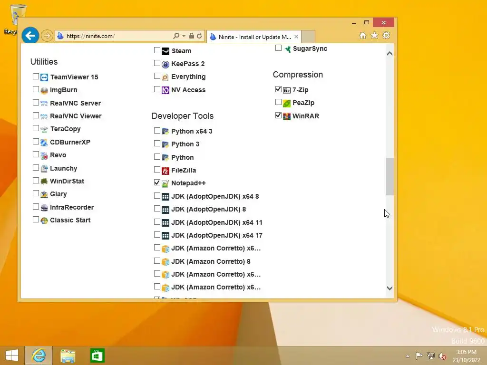The width and height of the screenshot is (487, 365).
Task: Close the Ninite tab
Action: point(296,37)
